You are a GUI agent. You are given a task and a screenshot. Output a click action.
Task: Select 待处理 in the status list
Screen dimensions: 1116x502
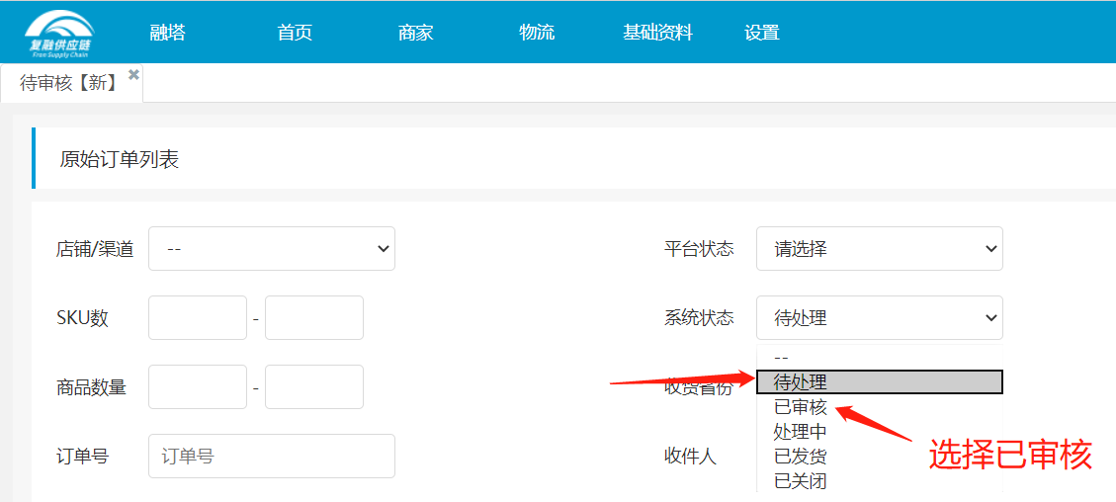pos(880,381)
